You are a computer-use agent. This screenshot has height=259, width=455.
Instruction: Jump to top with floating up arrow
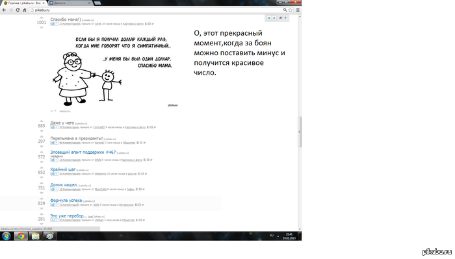pyautogui.click(x=285, y=18)
